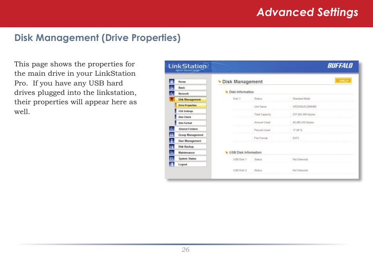Click the Unit Name field label
Image resolution: width=373 pixels, height=258 pixels.
coord(260,107)
